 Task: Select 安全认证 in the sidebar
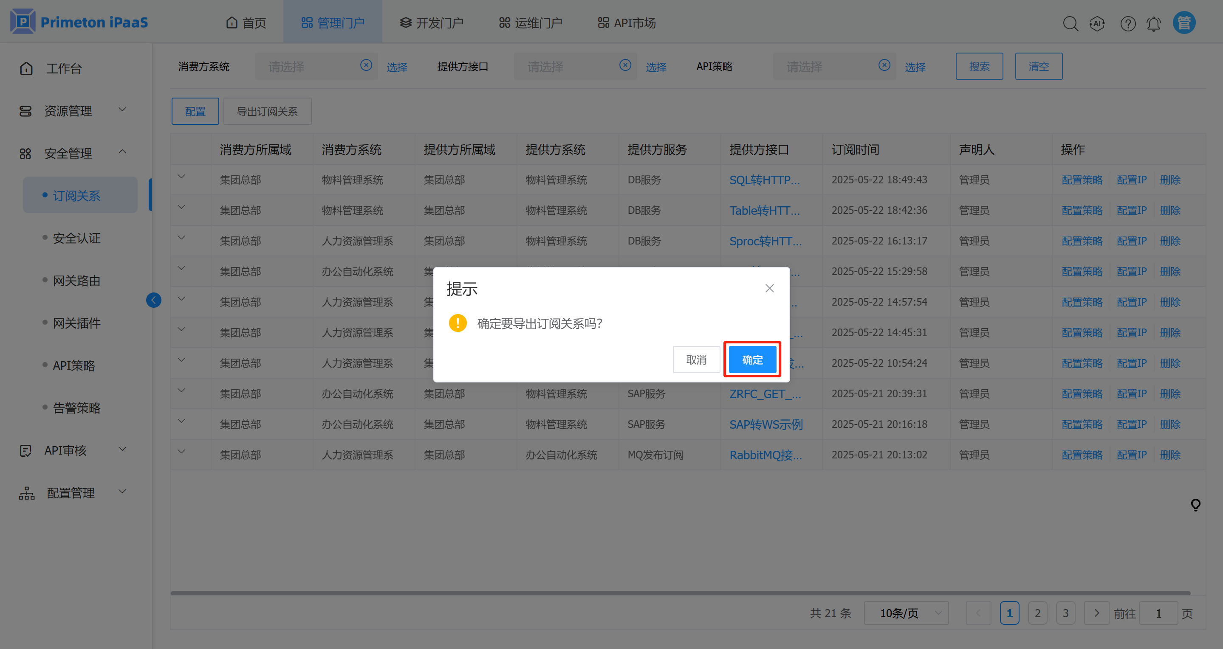tap(76, 238)
